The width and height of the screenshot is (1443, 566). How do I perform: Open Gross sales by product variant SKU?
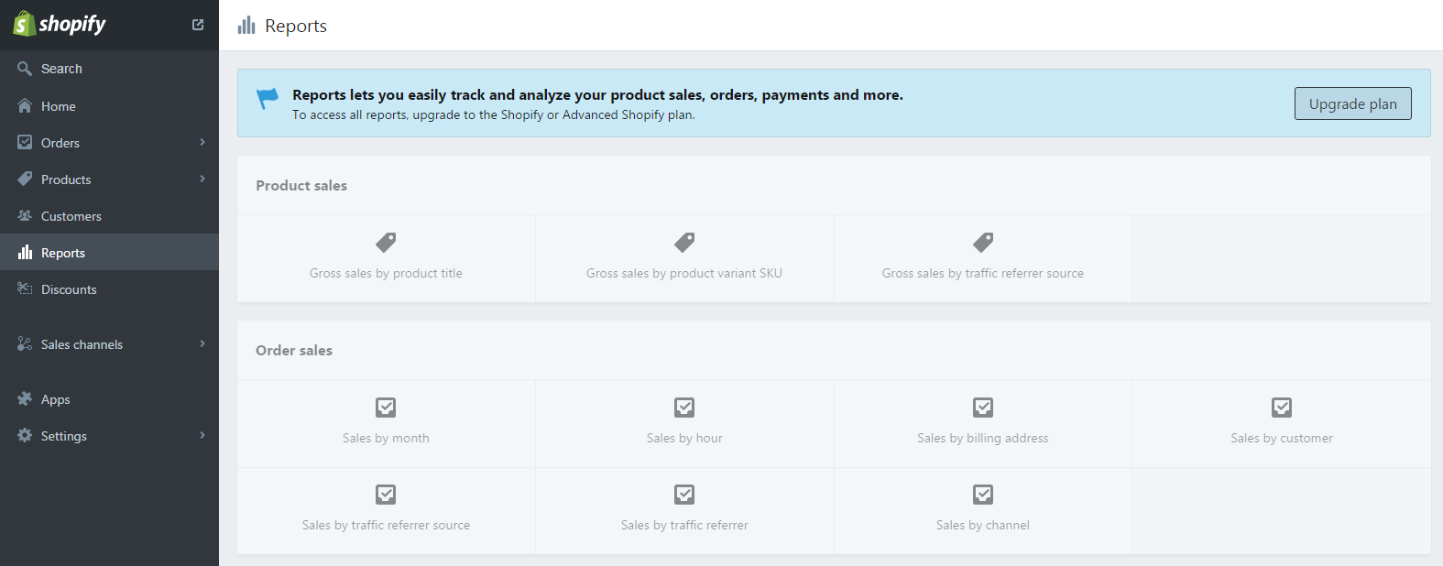pyautogui.click(x=684, y=257)
